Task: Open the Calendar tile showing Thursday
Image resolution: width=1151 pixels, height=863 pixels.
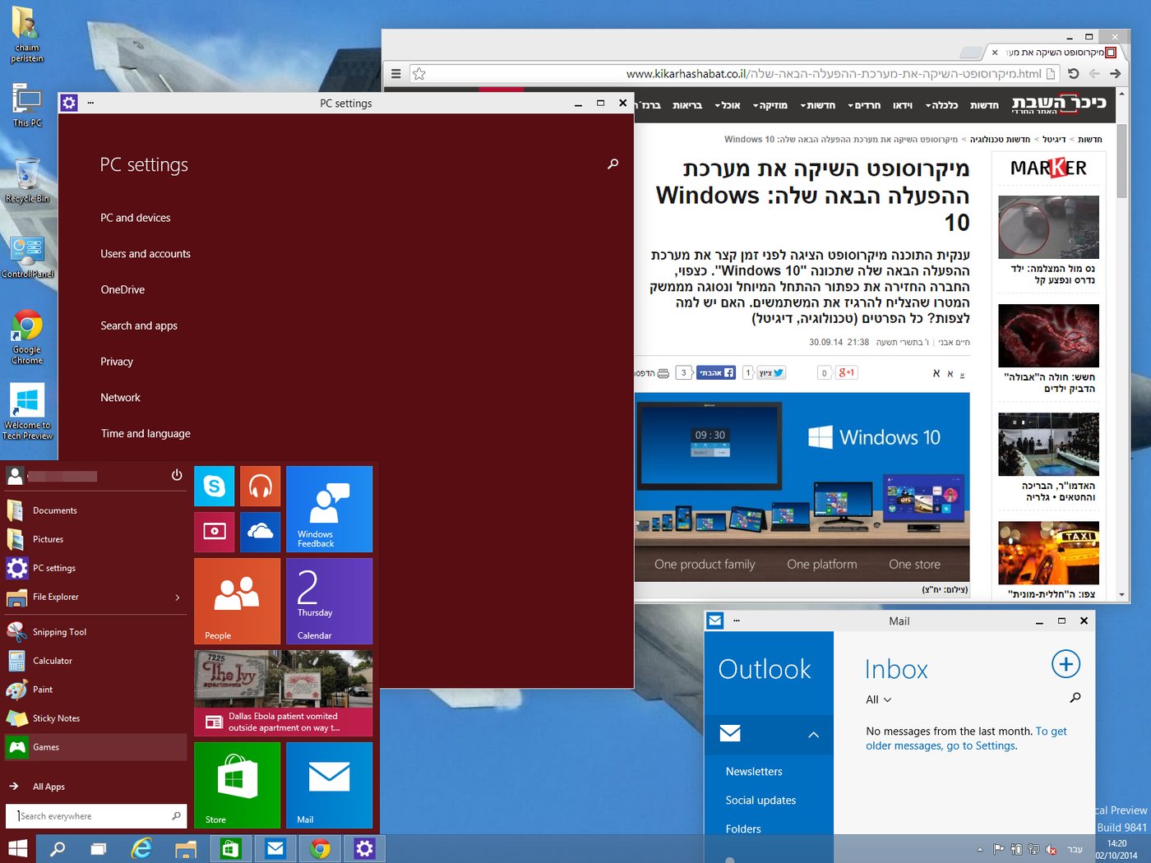Action: (x=329, y=601)
